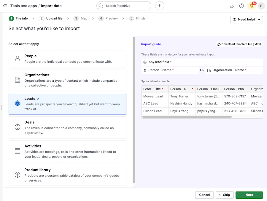
Task: Open the profile avatar P menu
Action: coord(261,6)
